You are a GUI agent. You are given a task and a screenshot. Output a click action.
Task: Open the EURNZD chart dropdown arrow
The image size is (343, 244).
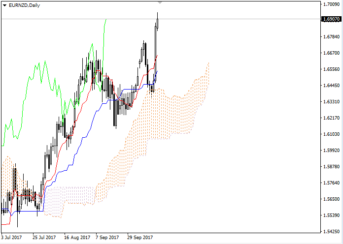point(5,5)
